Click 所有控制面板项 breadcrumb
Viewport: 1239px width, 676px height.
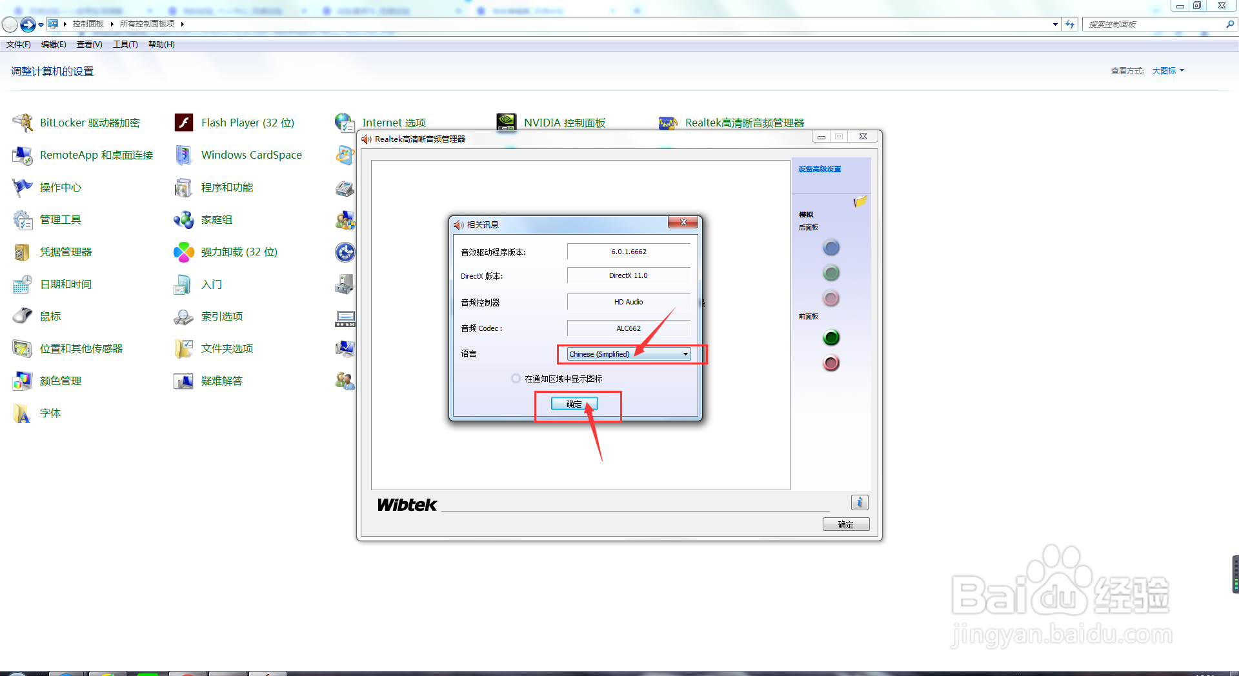(147, 24)
